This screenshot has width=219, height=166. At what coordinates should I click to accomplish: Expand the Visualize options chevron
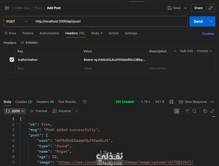click(76, 111)
